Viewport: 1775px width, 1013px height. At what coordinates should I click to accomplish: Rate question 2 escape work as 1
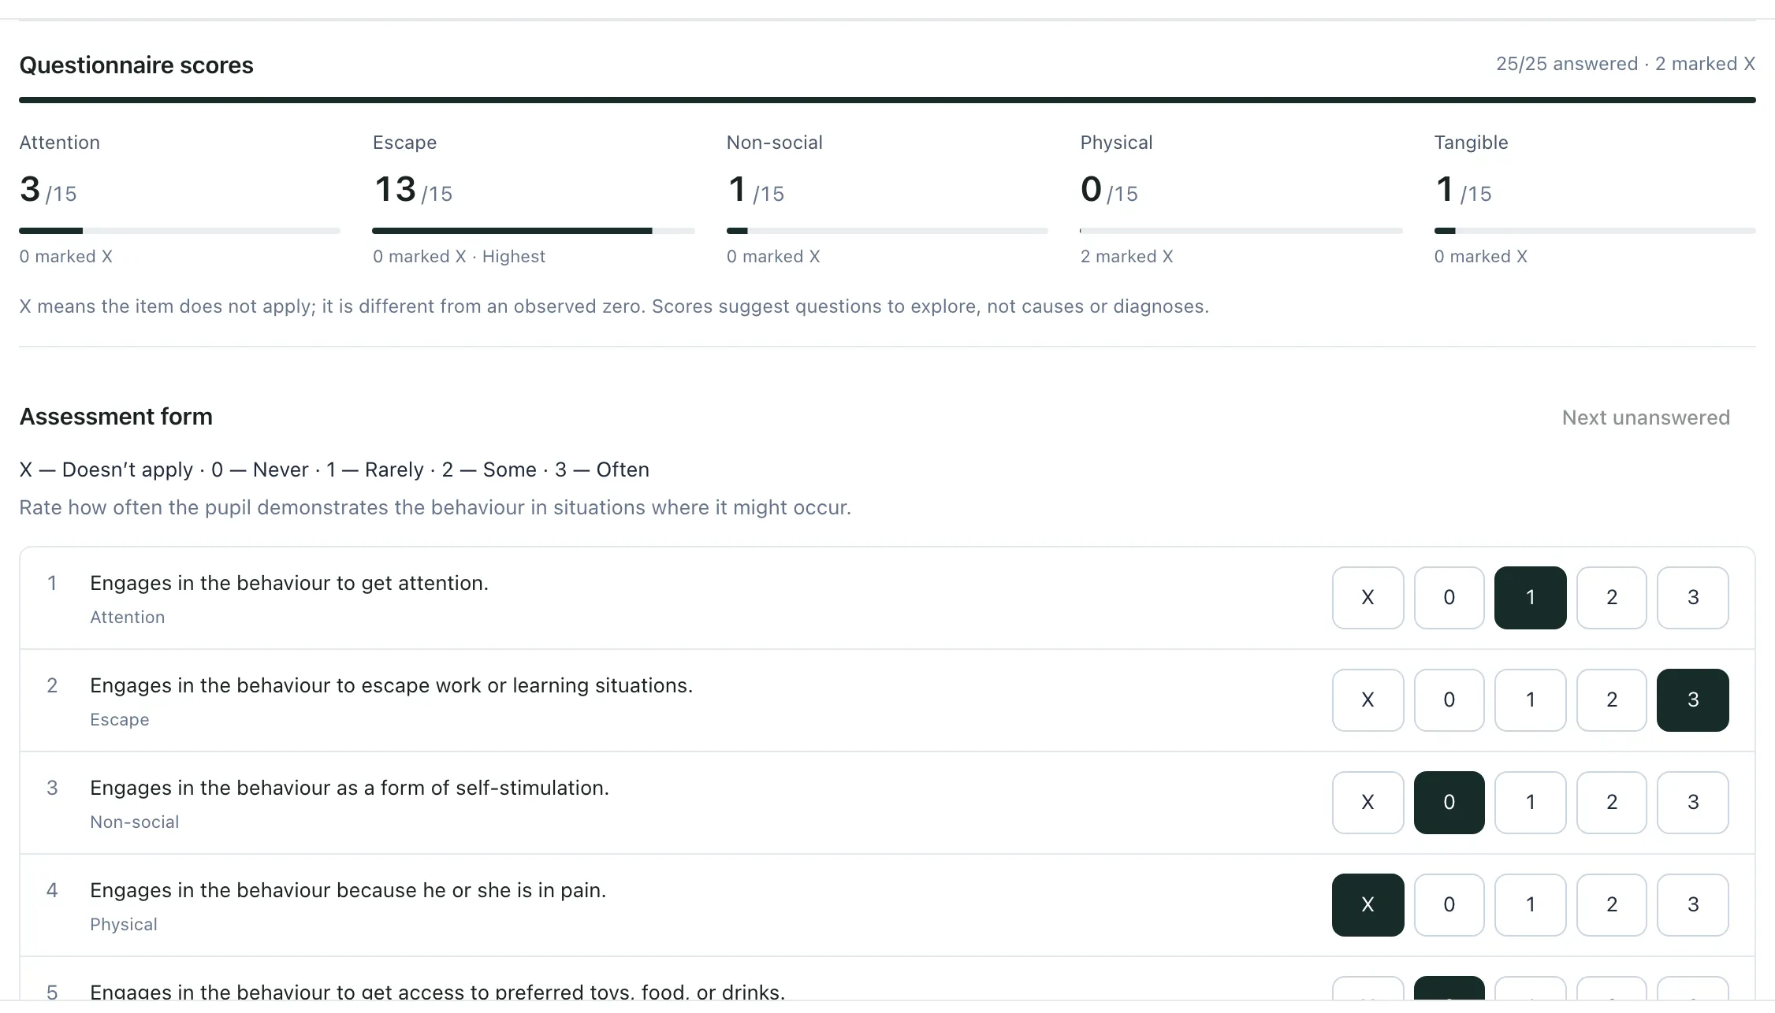coord(1530,700)
